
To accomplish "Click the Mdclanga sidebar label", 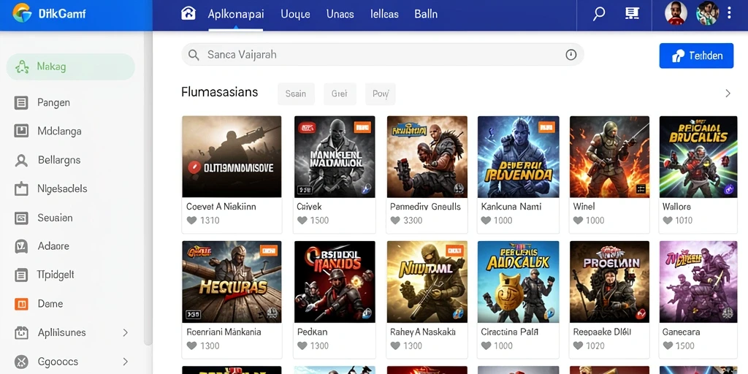I will coord(59,131).
